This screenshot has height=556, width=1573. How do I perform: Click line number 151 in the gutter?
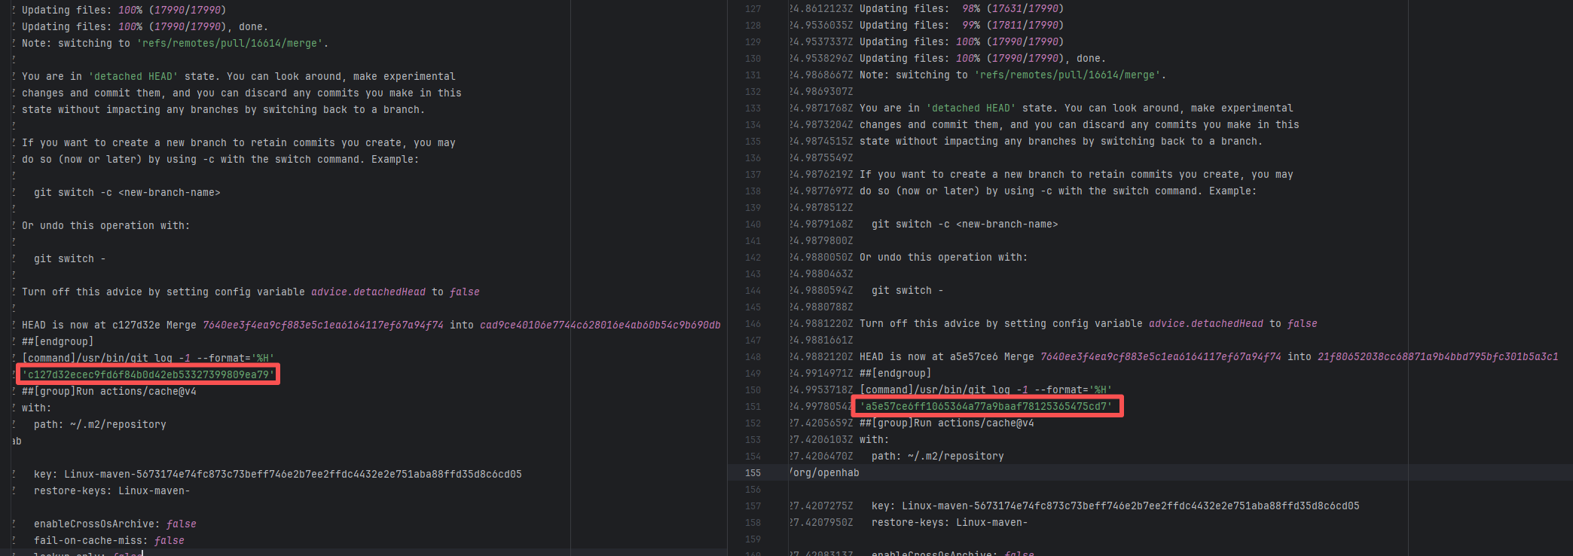click(753, 407)
